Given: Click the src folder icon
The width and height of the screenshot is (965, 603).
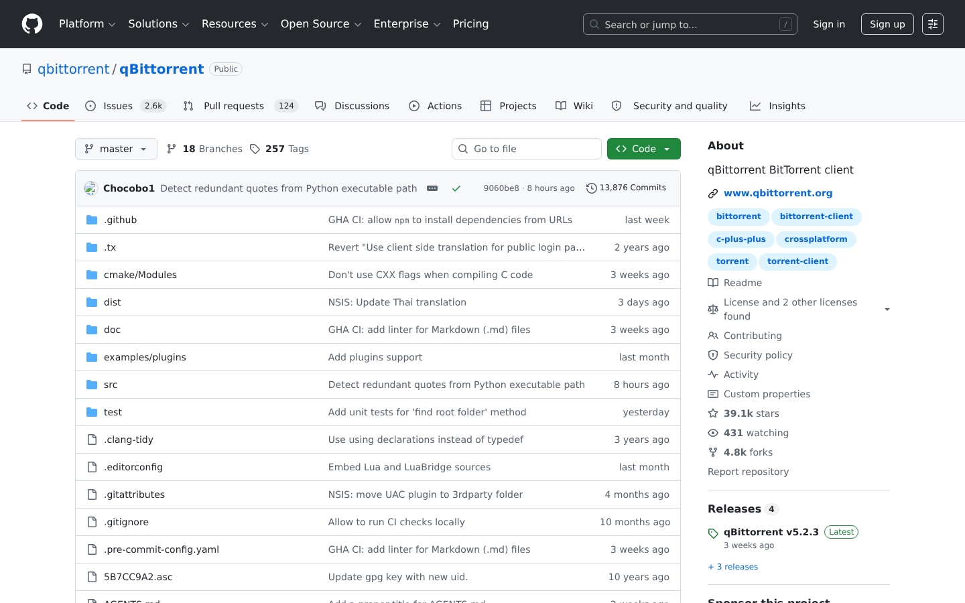Looking at the screenshot, I should 92,385.
